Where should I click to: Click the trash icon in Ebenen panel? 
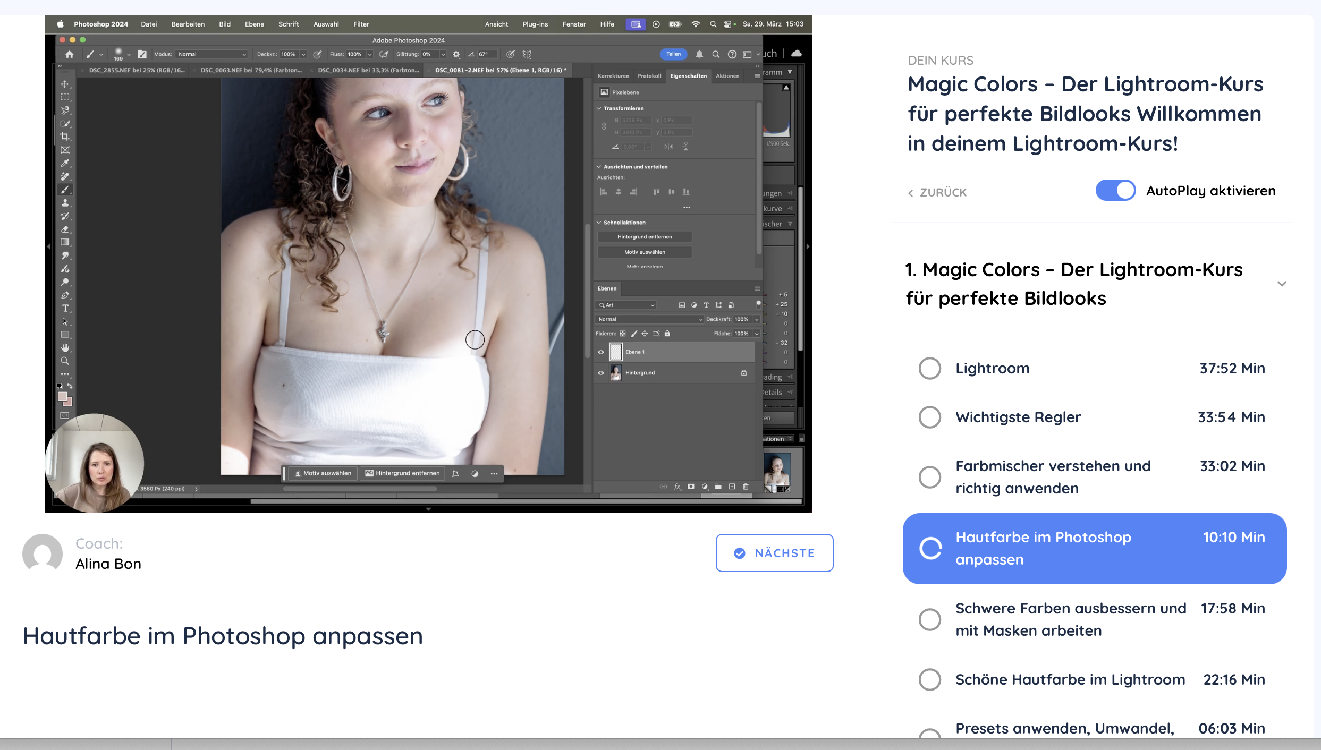tap(746, 487)
